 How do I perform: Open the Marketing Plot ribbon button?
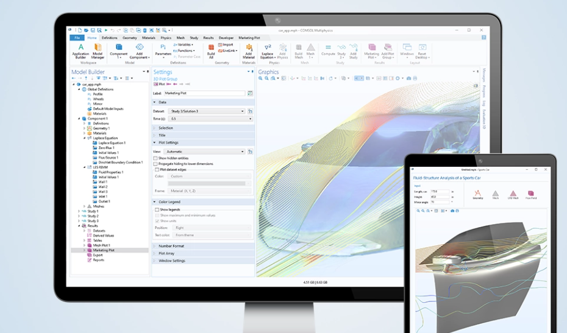pos(372,51)
